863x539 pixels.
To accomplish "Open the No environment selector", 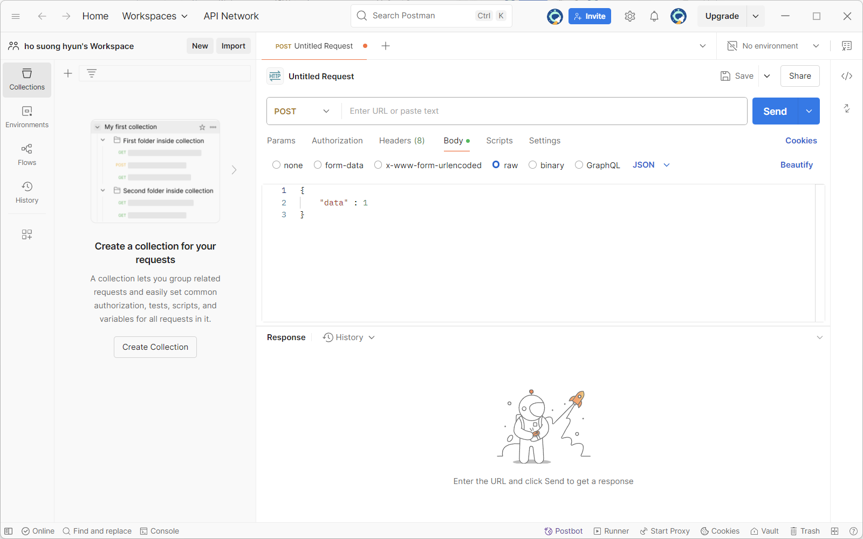I will pyautogui.click(x=773, y=46).
